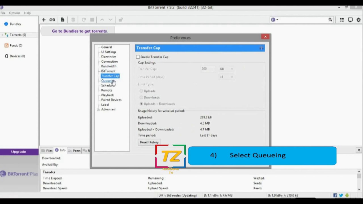Image resolution: width=363 pixels, height=204 pixels.
Task: Click the Reset History button
Action: coord(149,142)
